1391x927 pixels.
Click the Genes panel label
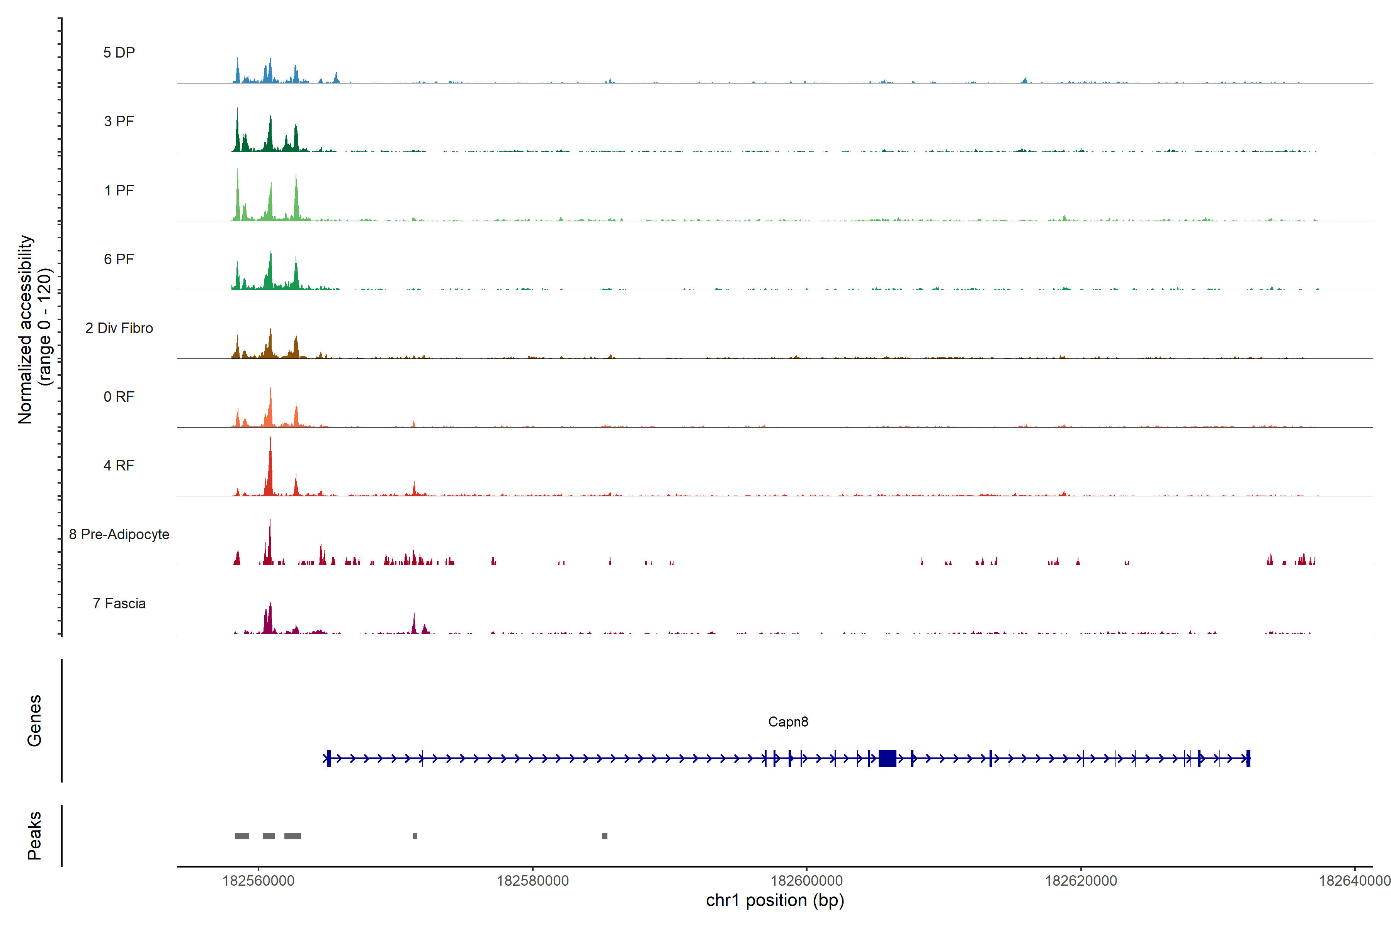pyautogui.click(x=34, y=721)
